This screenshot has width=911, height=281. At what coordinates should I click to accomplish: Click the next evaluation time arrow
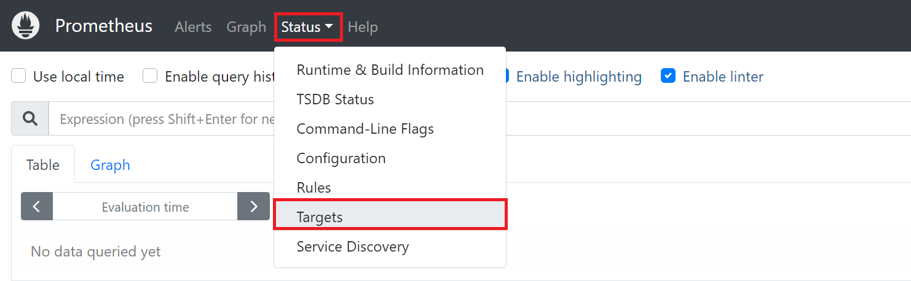[x=253, y=207]
